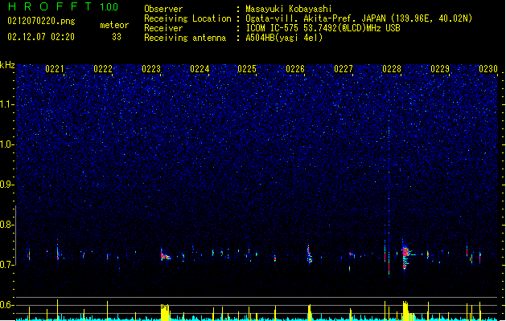Select observer name Masayuki Kobayashi
Viewport: 506px width, 321px height.
[289, 9]
